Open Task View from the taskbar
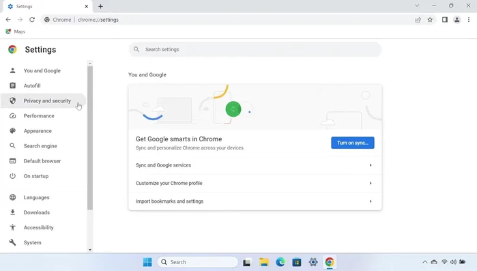 pos(247,262)
